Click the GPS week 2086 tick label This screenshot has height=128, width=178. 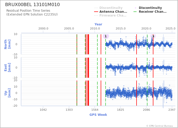coord(146,110)
